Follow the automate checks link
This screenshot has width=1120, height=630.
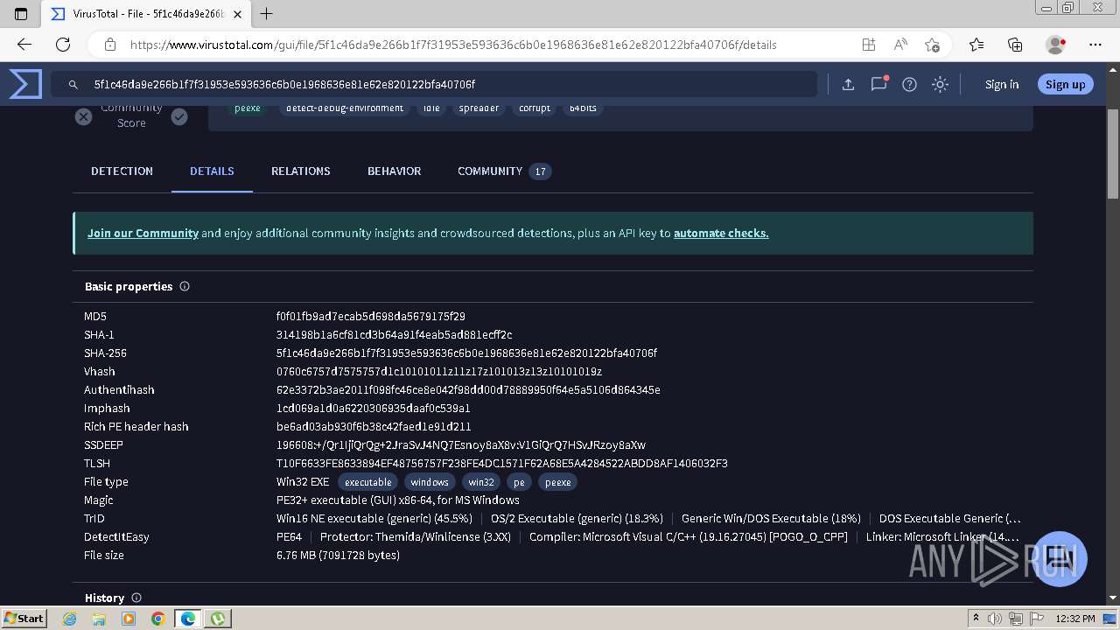721,233
